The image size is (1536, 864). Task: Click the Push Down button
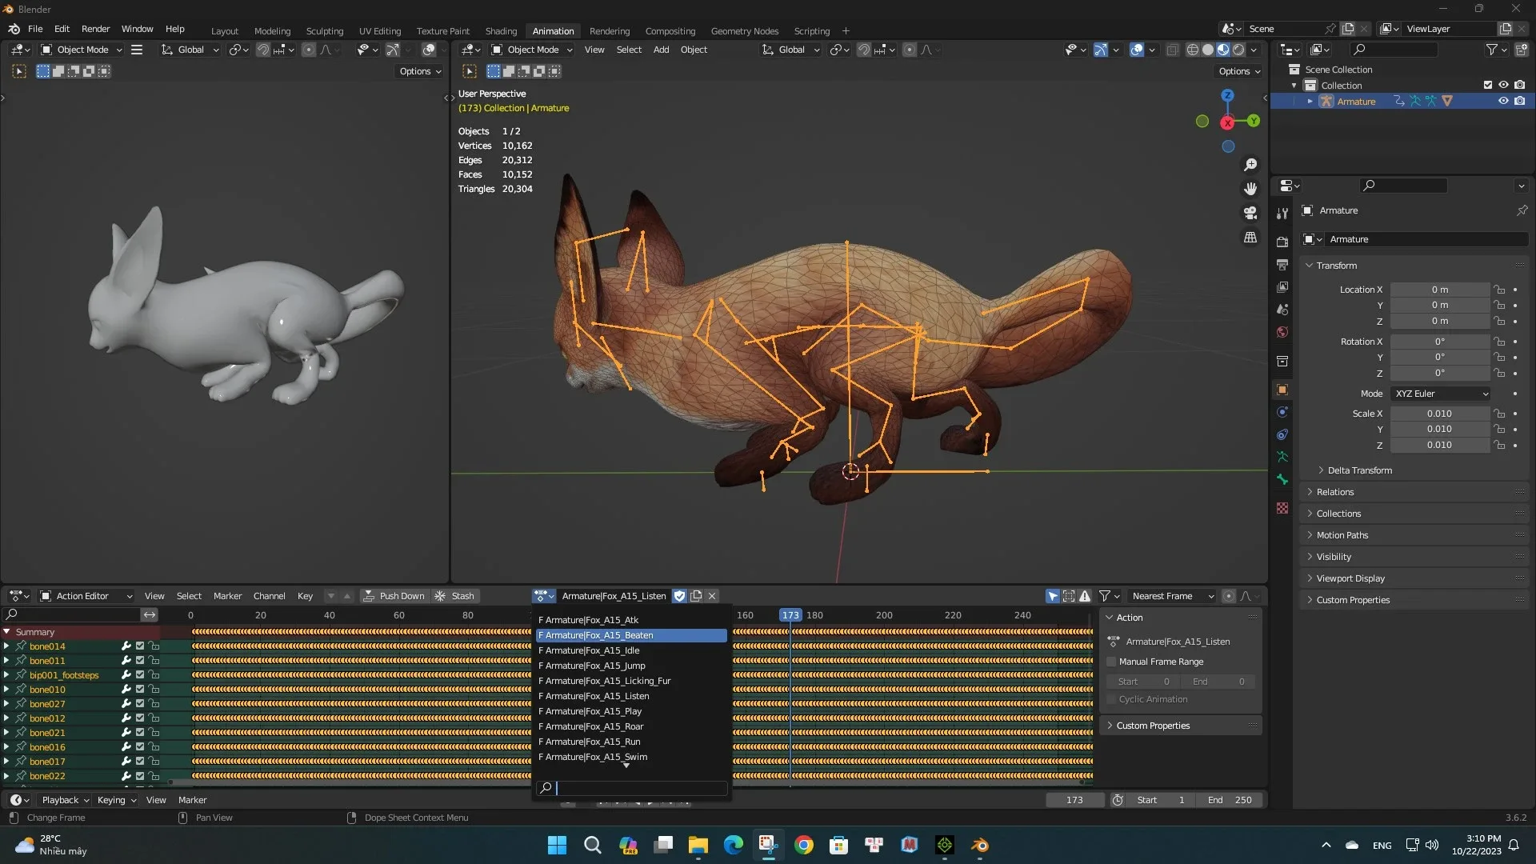(395, 595)
